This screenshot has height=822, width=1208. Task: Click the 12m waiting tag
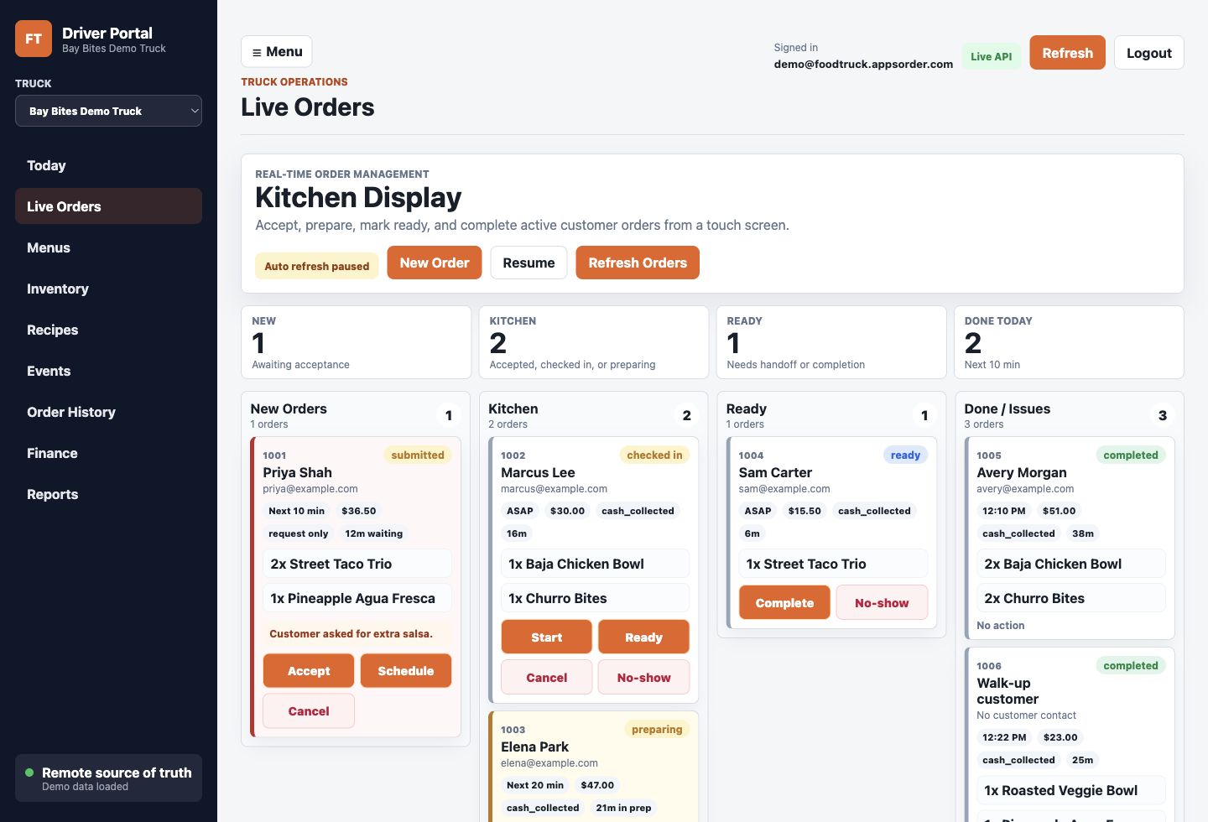(373, 533)
